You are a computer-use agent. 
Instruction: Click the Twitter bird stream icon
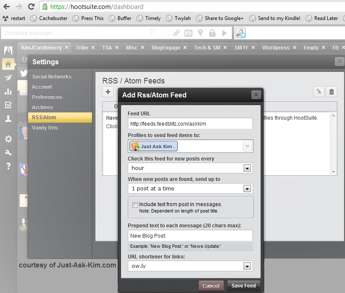[x=23, y=73]
